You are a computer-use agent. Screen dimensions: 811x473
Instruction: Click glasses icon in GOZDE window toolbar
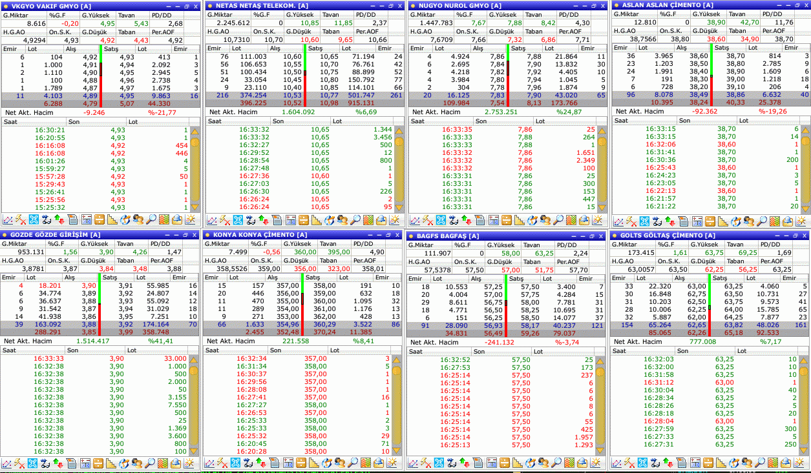pos(46,463)
